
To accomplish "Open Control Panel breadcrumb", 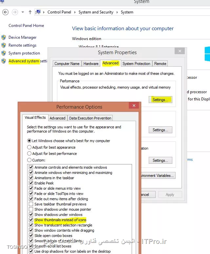I will pos(59,12).
